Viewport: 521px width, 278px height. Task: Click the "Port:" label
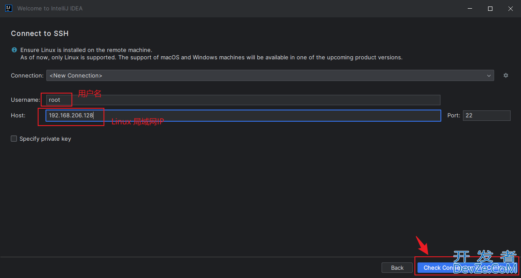pos(454,116)
